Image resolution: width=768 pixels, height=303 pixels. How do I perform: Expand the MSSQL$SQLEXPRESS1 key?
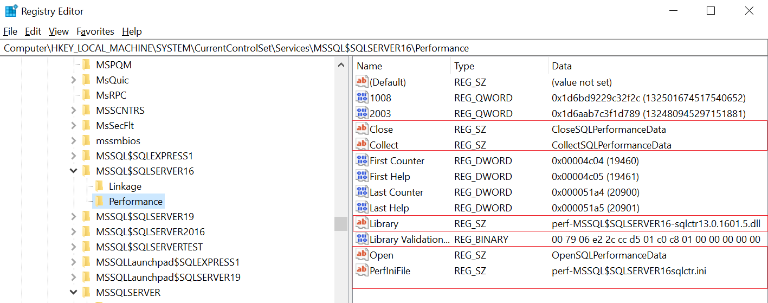73,156
